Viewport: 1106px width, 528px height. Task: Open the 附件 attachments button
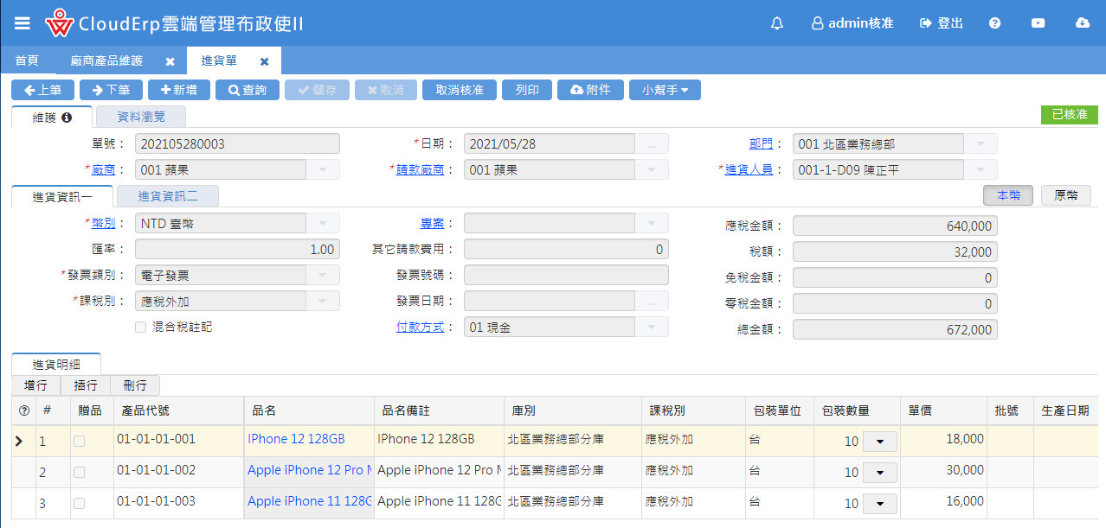tap(590, 90)
